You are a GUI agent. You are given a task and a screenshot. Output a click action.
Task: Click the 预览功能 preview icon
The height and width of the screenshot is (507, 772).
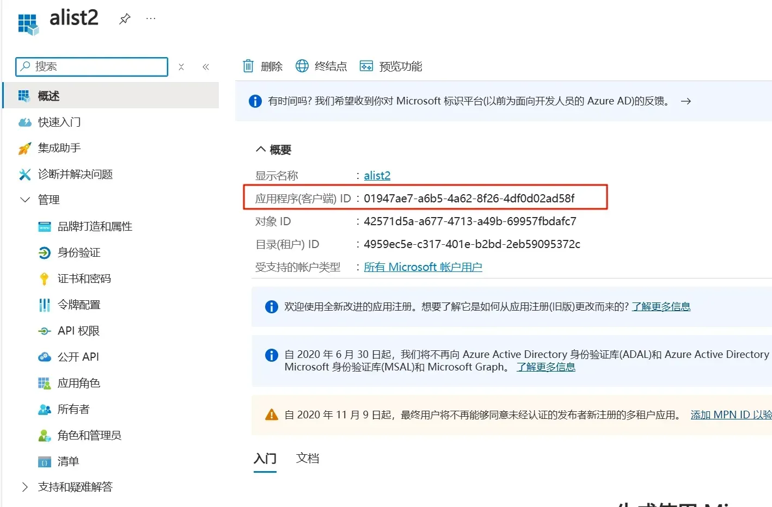pos(366,66)
